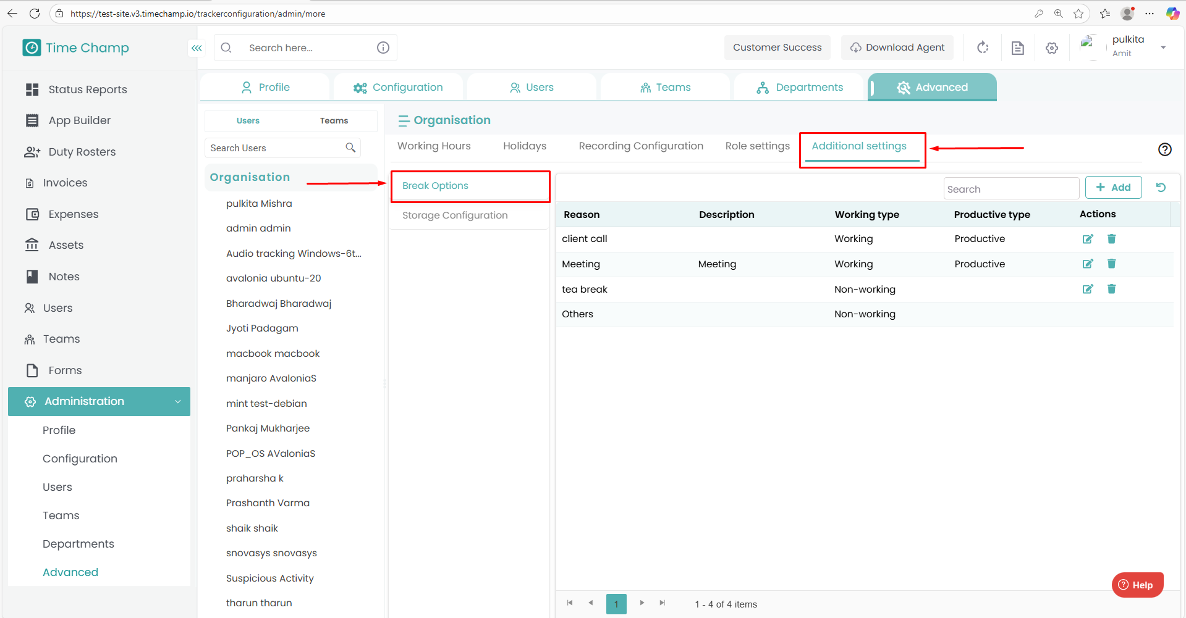Click the settings gear icon in header
This screenshot has width=1186, height=618.
click(1051, 48)
